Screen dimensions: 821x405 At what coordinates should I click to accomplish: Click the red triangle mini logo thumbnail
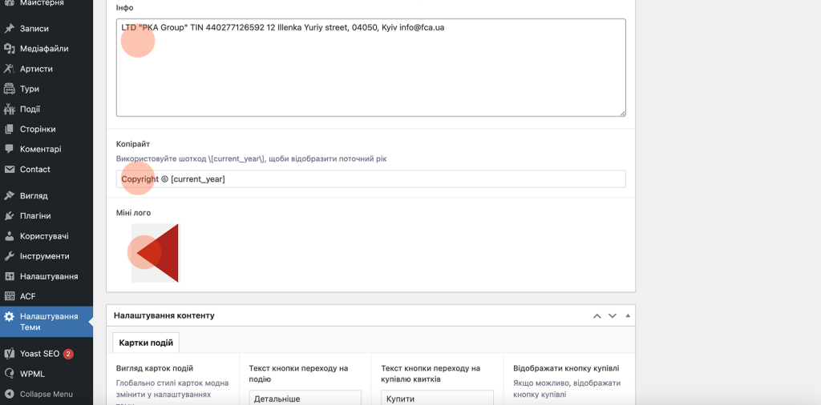click(156, 253)
